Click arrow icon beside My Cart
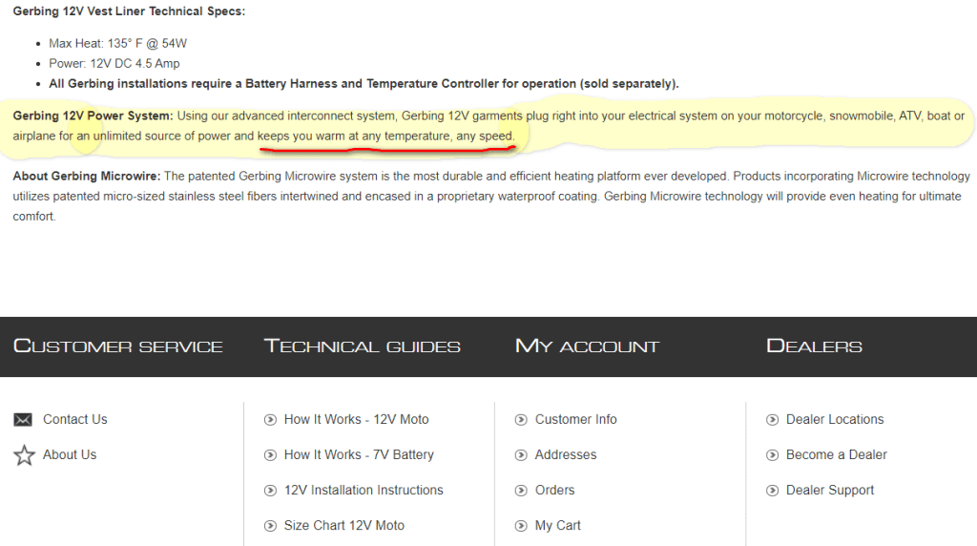Screen dimensions: 977x546 521,526
